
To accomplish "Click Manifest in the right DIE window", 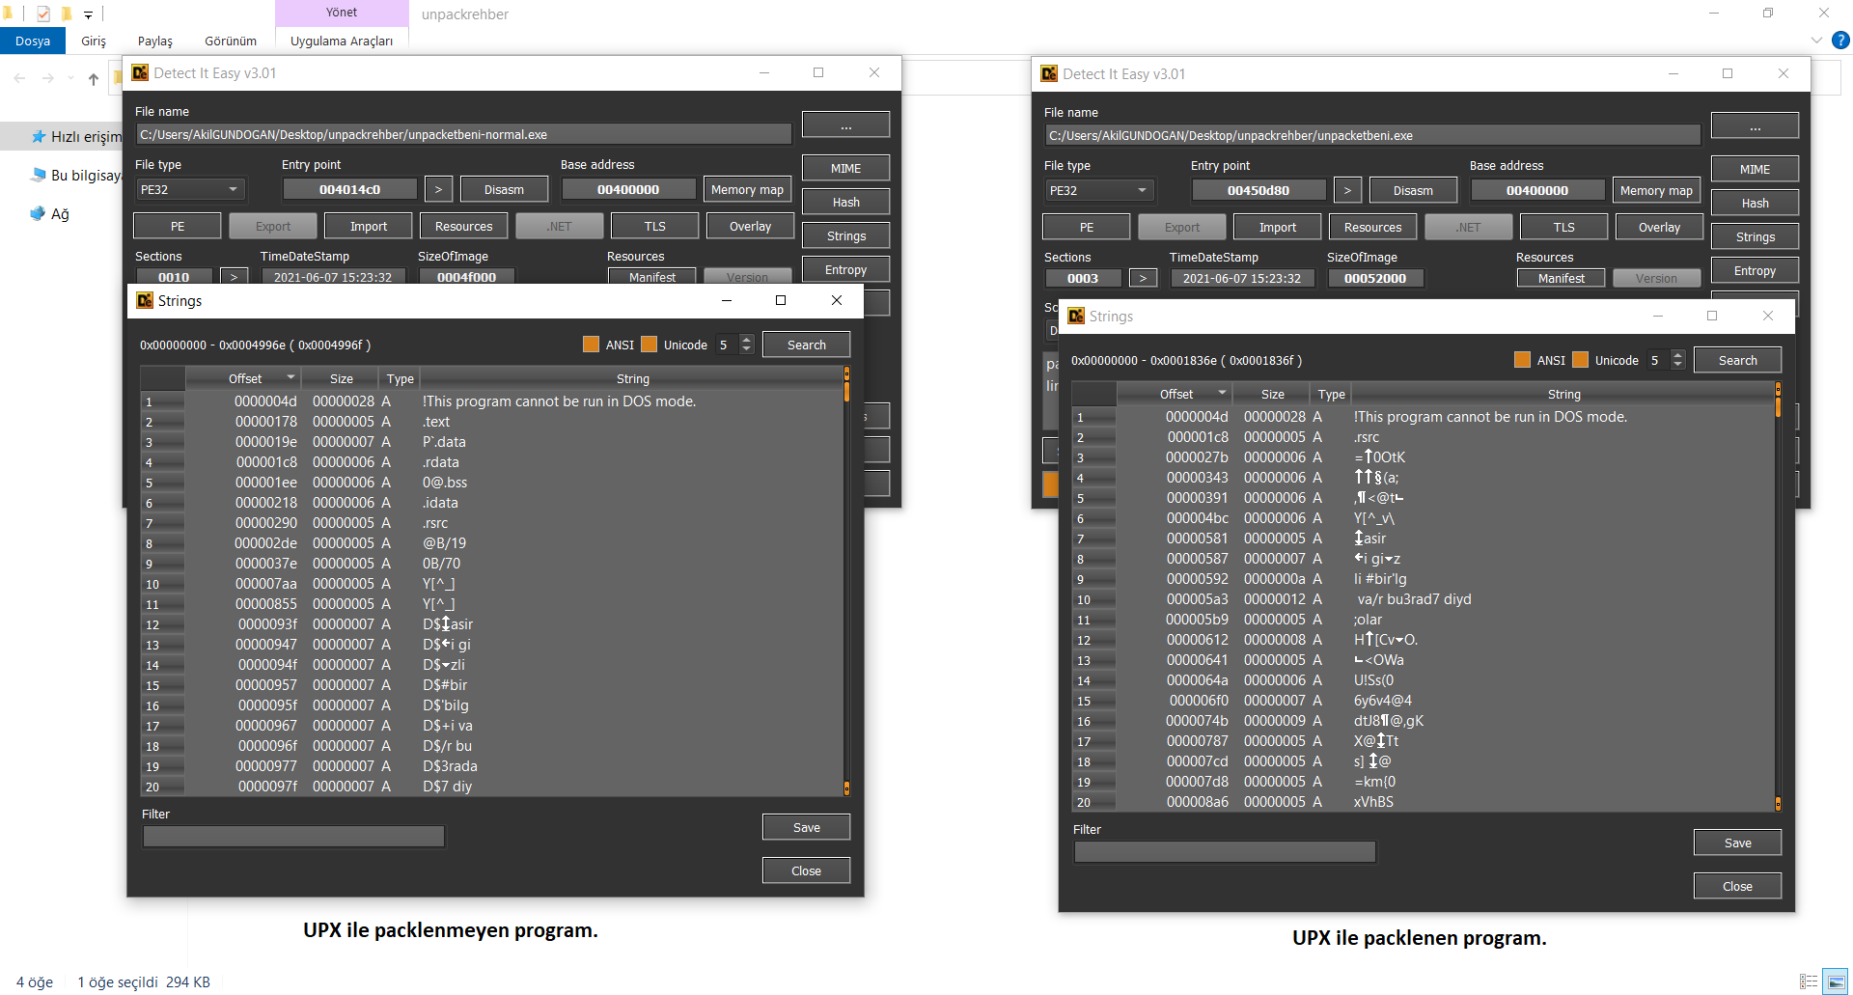I will (x=1561, y=278).
